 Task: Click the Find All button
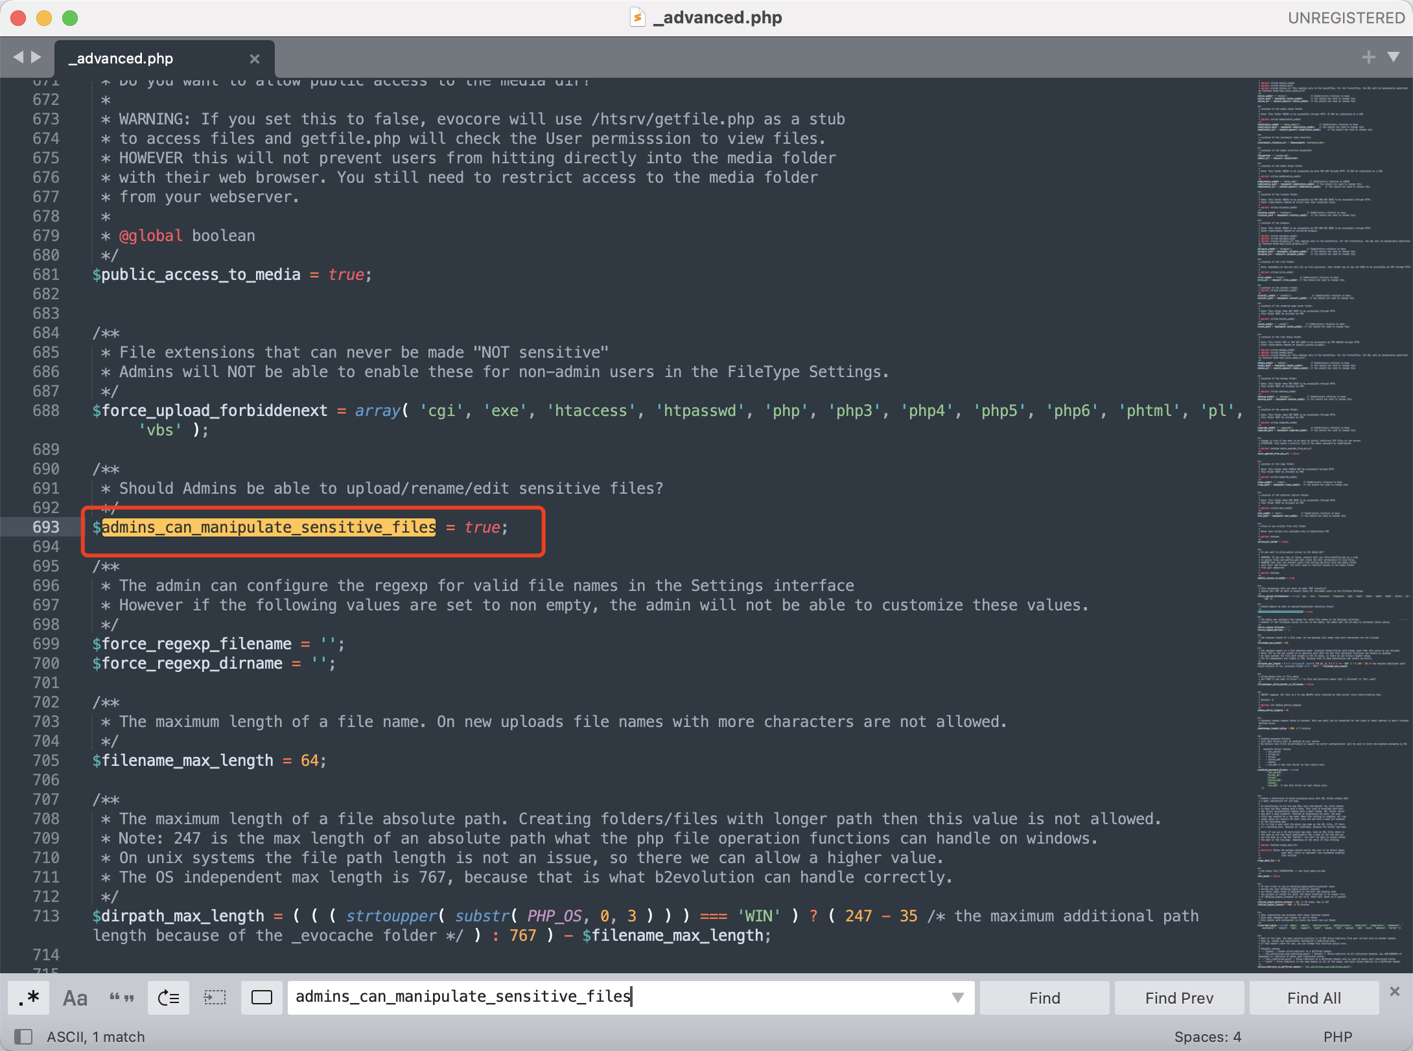[x=1314, y=998]
